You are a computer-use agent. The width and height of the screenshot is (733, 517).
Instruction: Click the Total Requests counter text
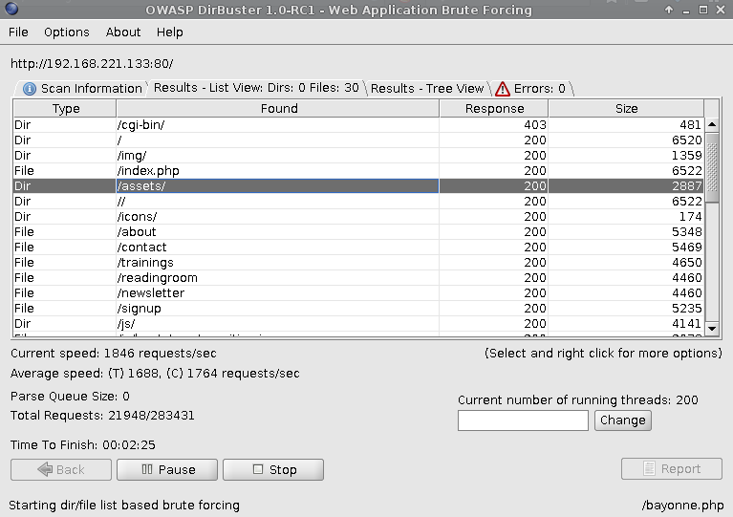(102, 415)
